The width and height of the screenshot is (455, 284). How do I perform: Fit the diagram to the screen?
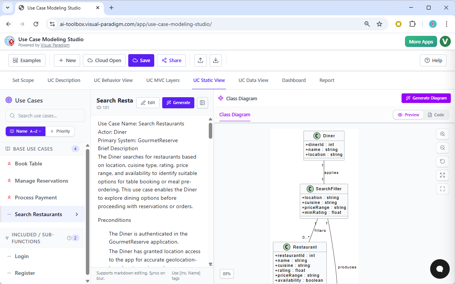[x=442, y=175]
